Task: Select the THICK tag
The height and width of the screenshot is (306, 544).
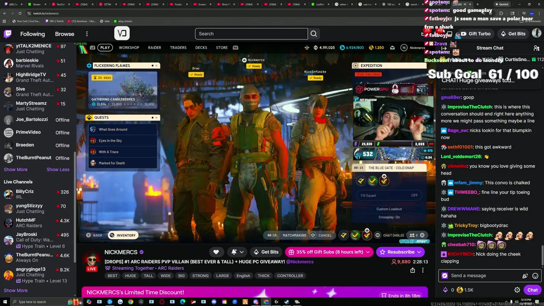Action: pos(263,276)
